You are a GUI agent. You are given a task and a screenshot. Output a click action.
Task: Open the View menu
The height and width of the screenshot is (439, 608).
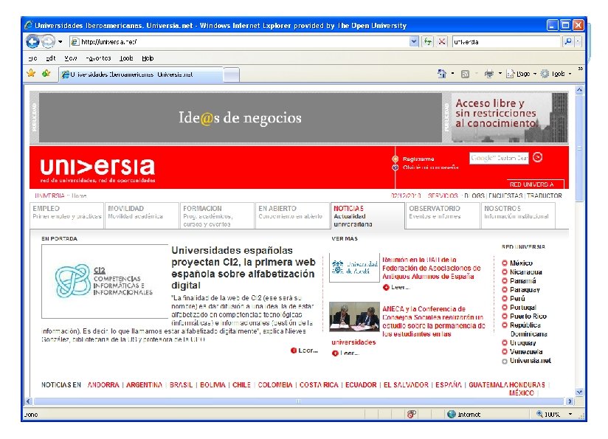tap(71, 58)
